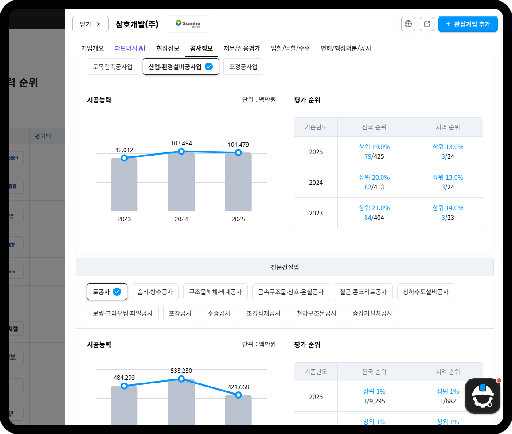Select the 승강기설치공사 option

[x=372, y=313]
